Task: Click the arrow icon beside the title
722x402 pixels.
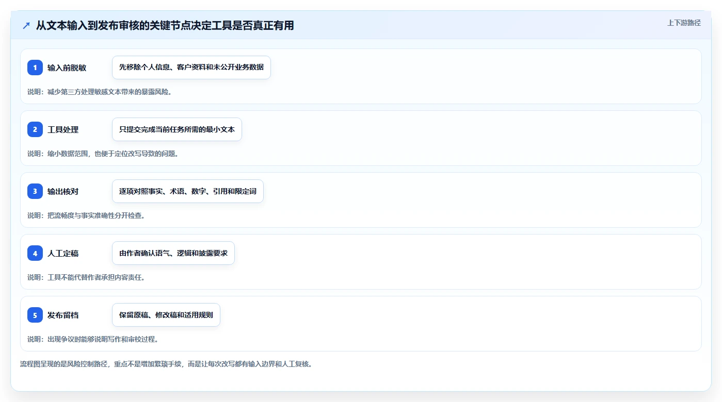Action: tap(26, 25)
